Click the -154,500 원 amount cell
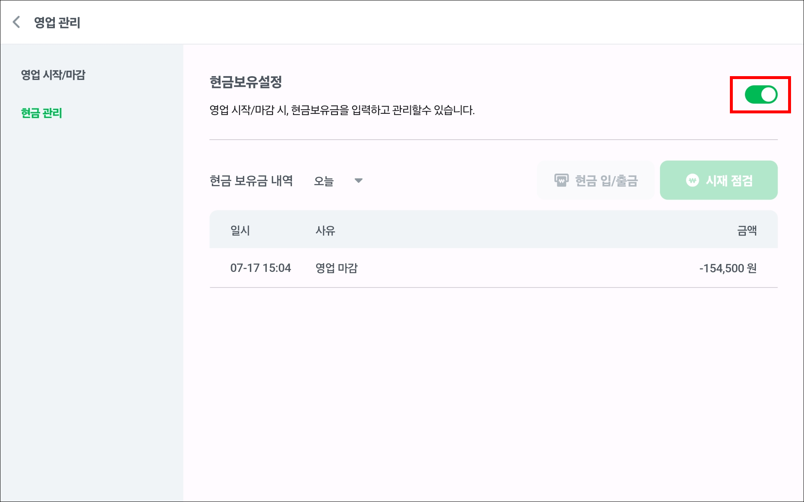This screenshot has height=502, width=804. point(728,268)
